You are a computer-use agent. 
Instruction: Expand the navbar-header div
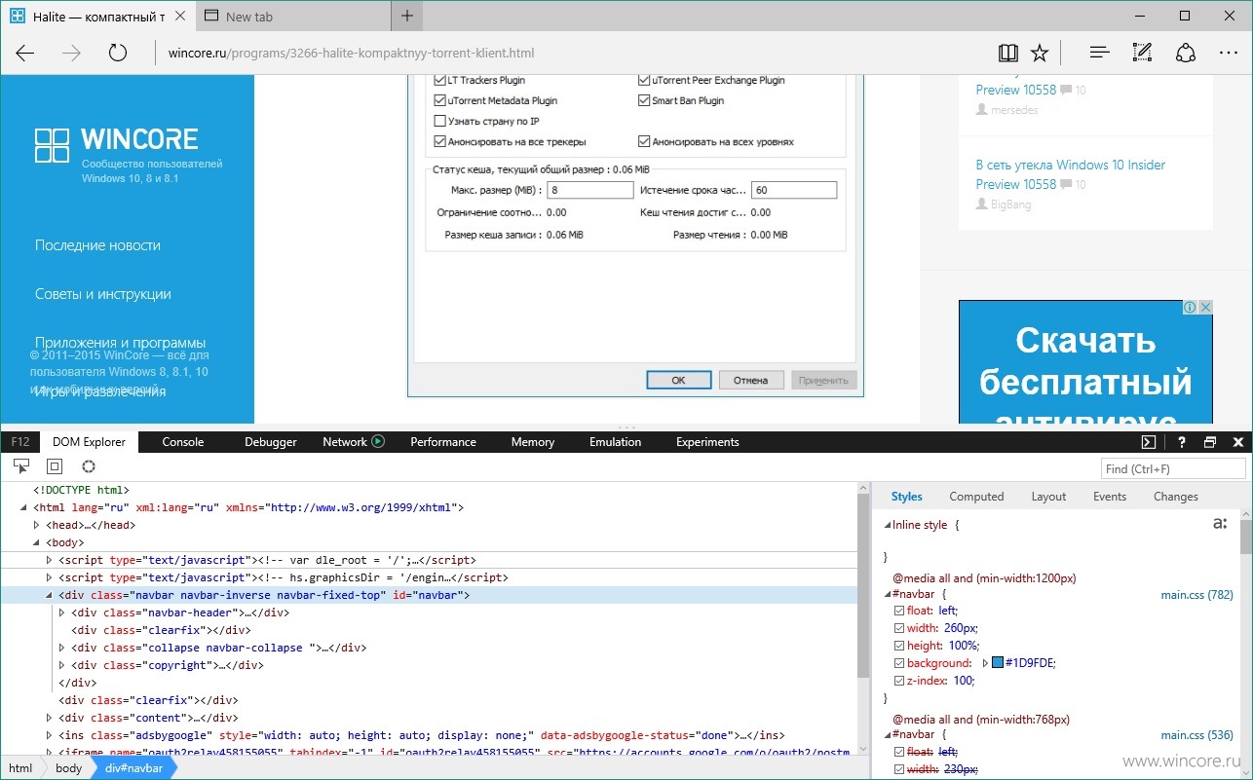pos(62,613)
